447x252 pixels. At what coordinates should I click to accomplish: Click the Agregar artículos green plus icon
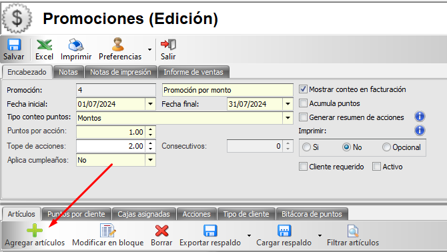pos(35,231)
